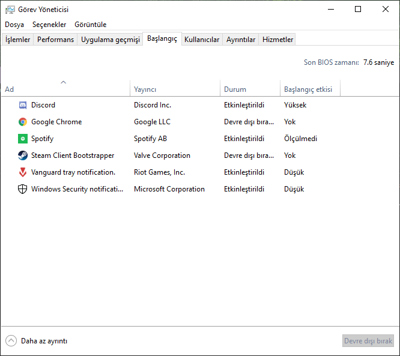The image size is (400, 356).
Task: Switch to the Kullanıcılar tab
Action: (x=202, y=40)
